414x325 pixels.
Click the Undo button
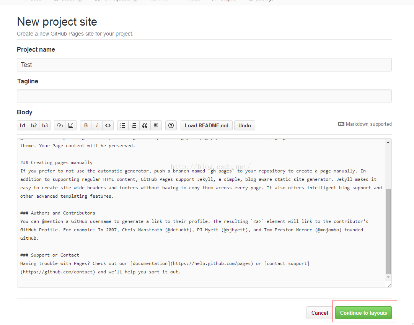click(x=244, y=125)
